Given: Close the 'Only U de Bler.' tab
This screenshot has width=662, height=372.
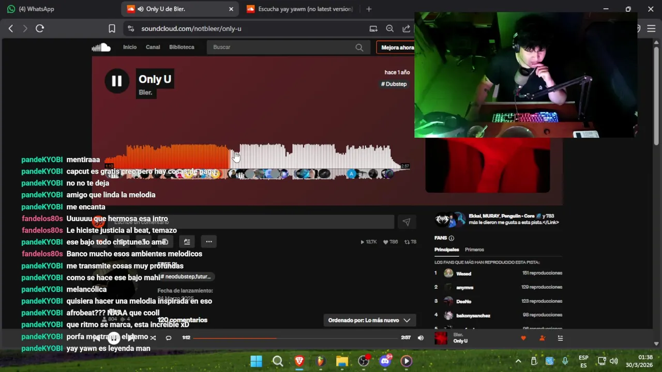Looking at the screenshot, I should point(231,9).
